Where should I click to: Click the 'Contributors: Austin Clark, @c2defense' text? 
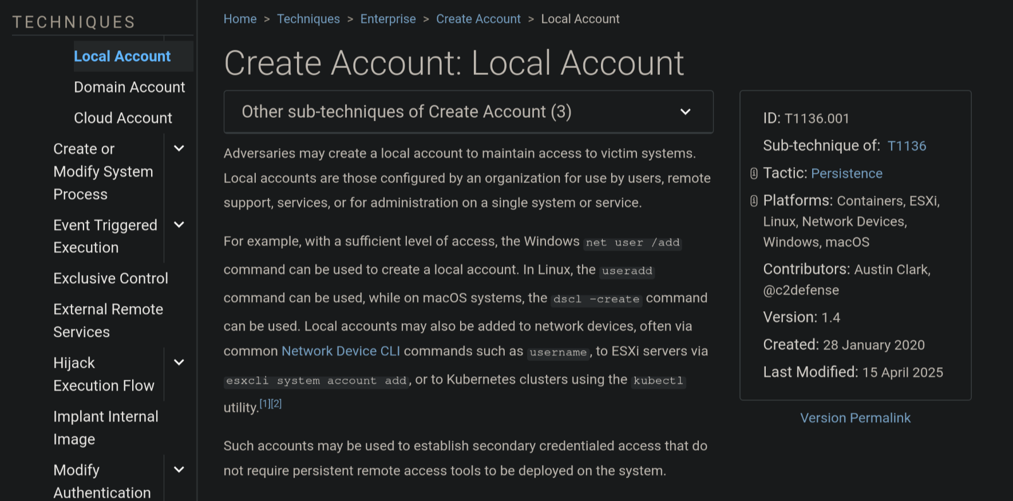click(846, 280)
